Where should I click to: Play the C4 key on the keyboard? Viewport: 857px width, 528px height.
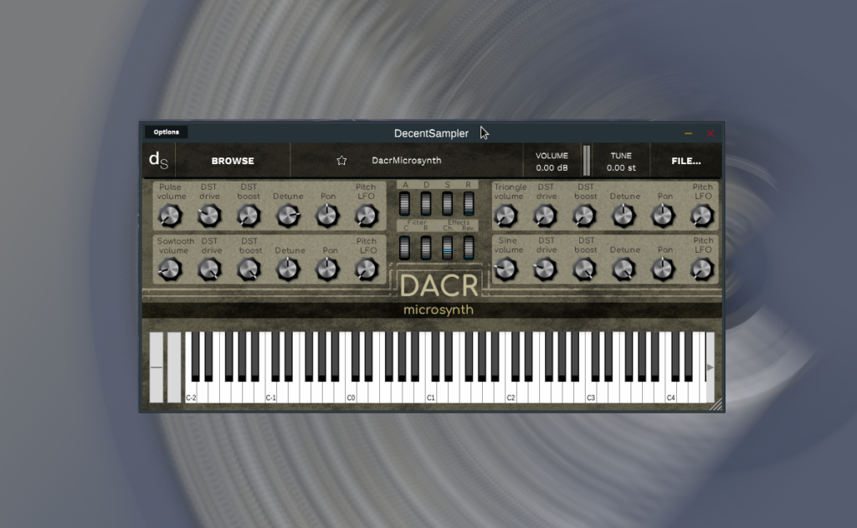point(670,392)
